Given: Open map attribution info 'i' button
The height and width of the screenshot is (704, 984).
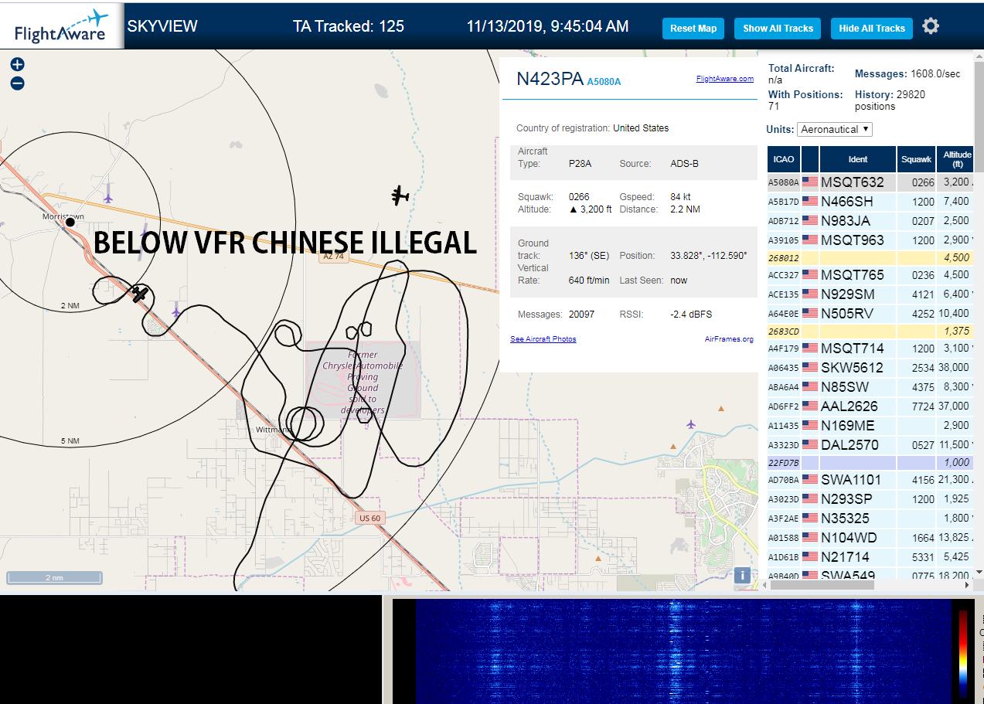Looking at the screenshot, I should tap(742, 575).
